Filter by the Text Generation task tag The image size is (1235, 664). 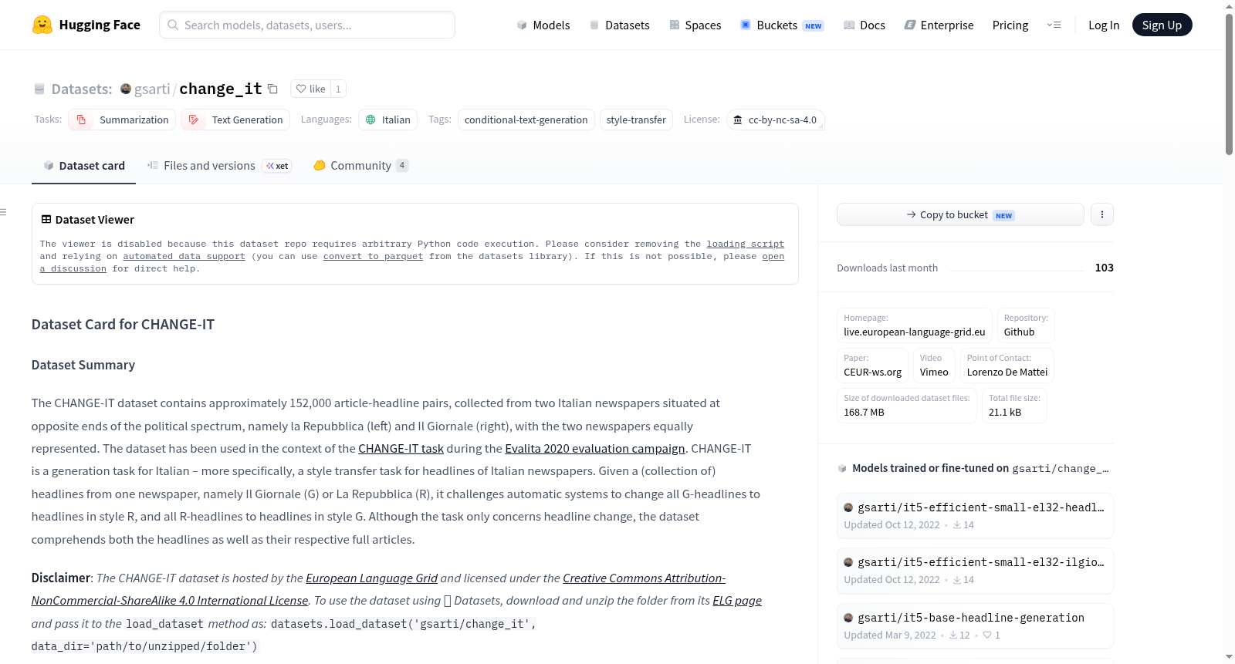click(x=235, y=120)
